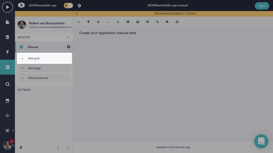Open the pages document icon in sidebar
This screenshot has width=273, height=153.
(7, 22)
